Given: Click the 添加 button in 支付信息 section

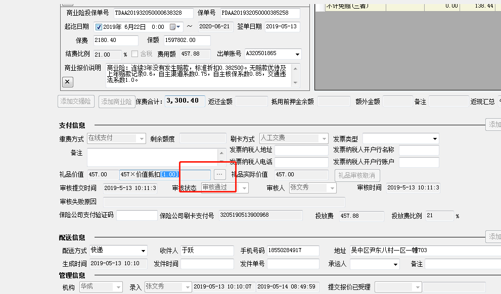Looking at the screenshot, I should tap(493, 124).
